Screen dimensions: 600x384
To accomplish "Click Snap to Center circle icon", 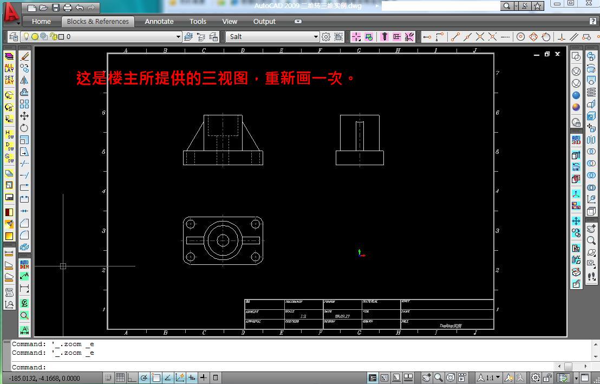I will (x=520, y=37).
